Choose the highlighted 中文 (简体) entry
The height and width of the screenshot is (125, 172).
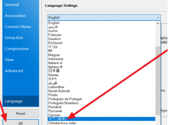point(101,119)
